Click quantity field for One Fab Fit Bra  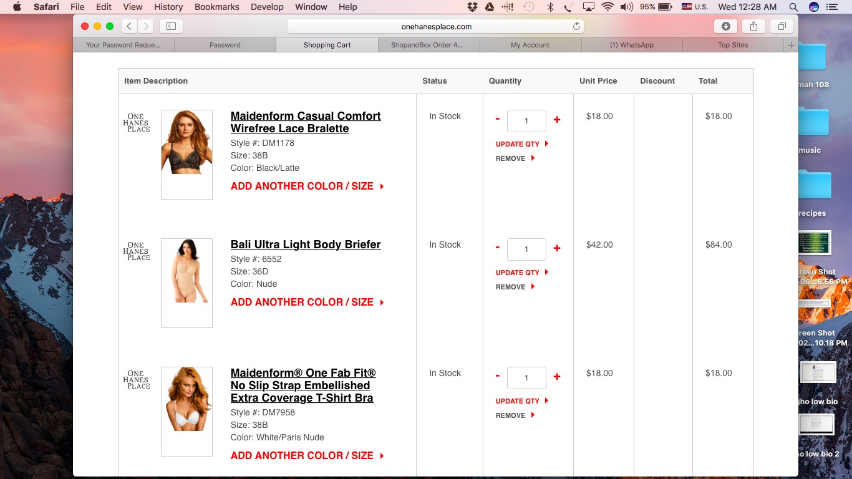526,378
